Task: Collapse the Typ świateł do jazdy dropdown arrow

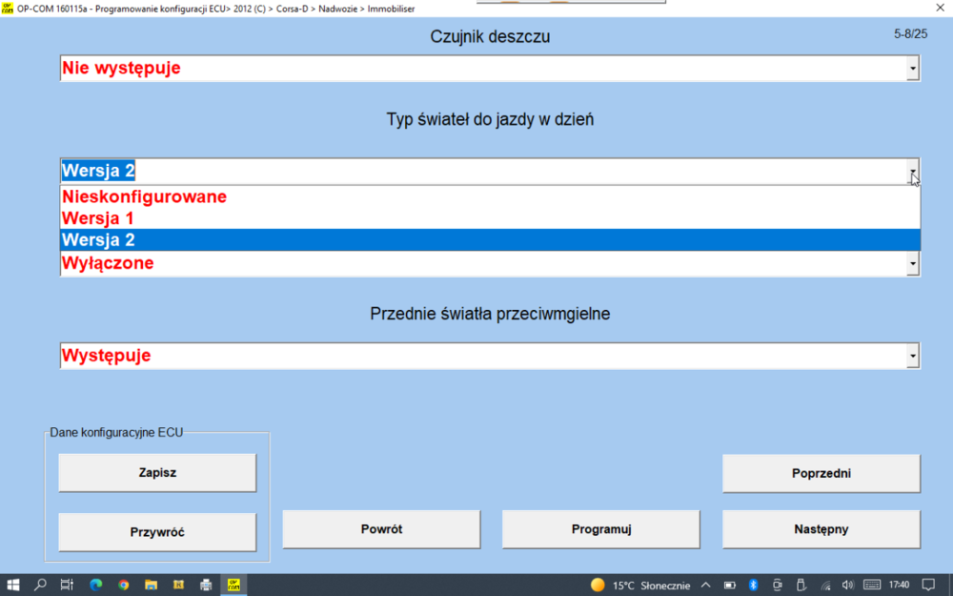Action: coord(913,172)
